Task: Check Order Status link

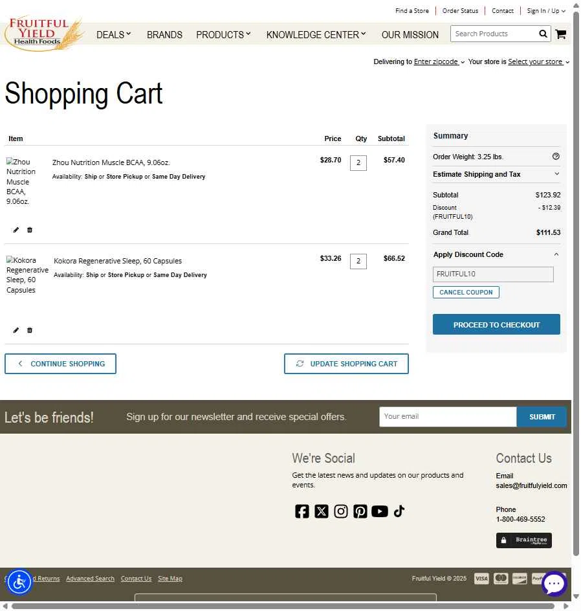Action: click(460, 11)
